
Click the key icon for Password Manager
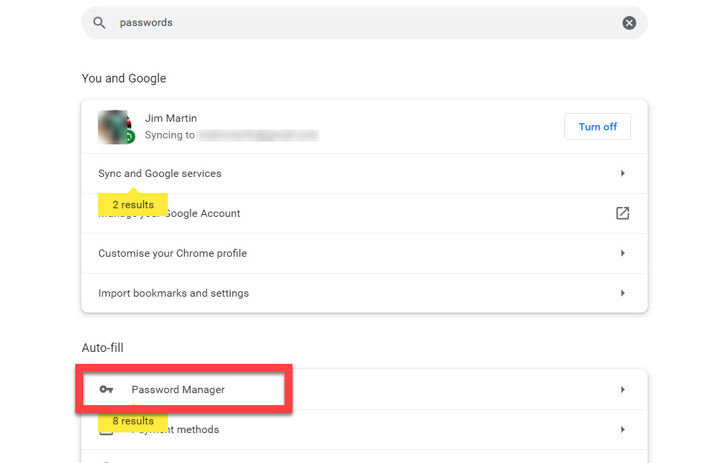106,390
